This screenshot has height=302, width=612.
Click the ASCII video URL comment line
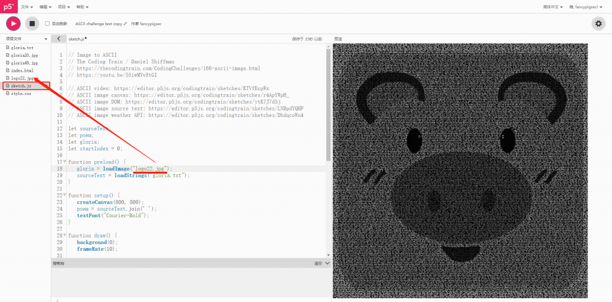(x=168, y=88)
